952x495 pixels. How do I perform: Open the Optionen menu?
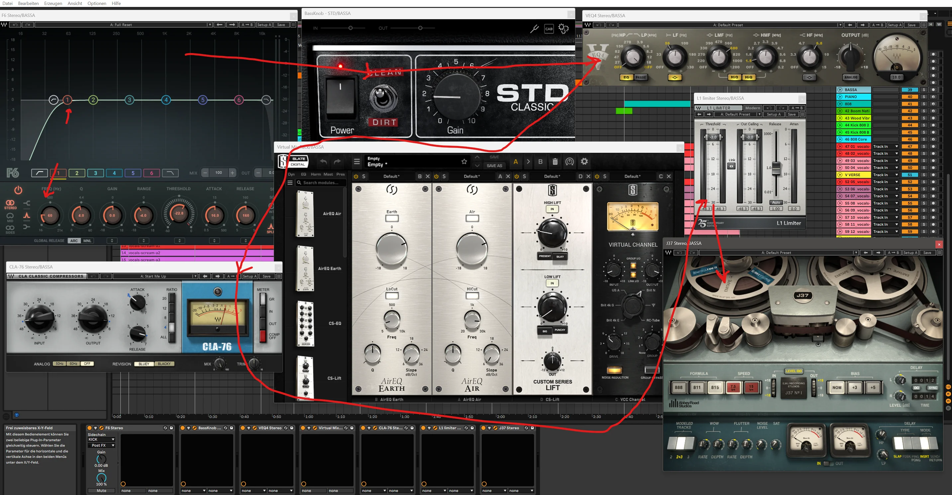[x=97, y=3]
